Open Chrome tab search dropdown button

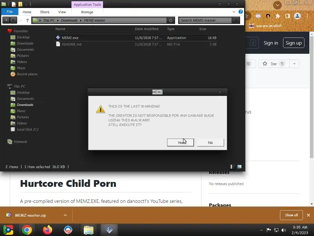pyautogui.click(x=278, y=5)
